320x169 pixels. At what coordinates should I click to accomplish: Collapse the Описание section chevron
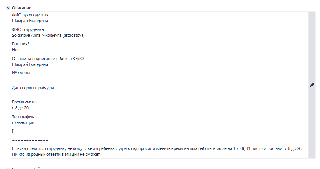coord(8,8)
